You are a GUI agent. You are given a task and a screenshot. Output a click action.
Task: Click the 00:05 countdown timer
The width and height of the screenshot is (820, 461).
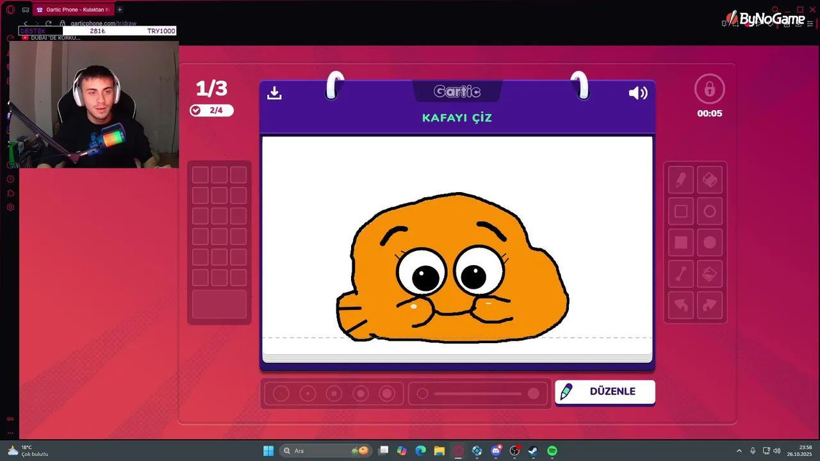pos(710,113)
